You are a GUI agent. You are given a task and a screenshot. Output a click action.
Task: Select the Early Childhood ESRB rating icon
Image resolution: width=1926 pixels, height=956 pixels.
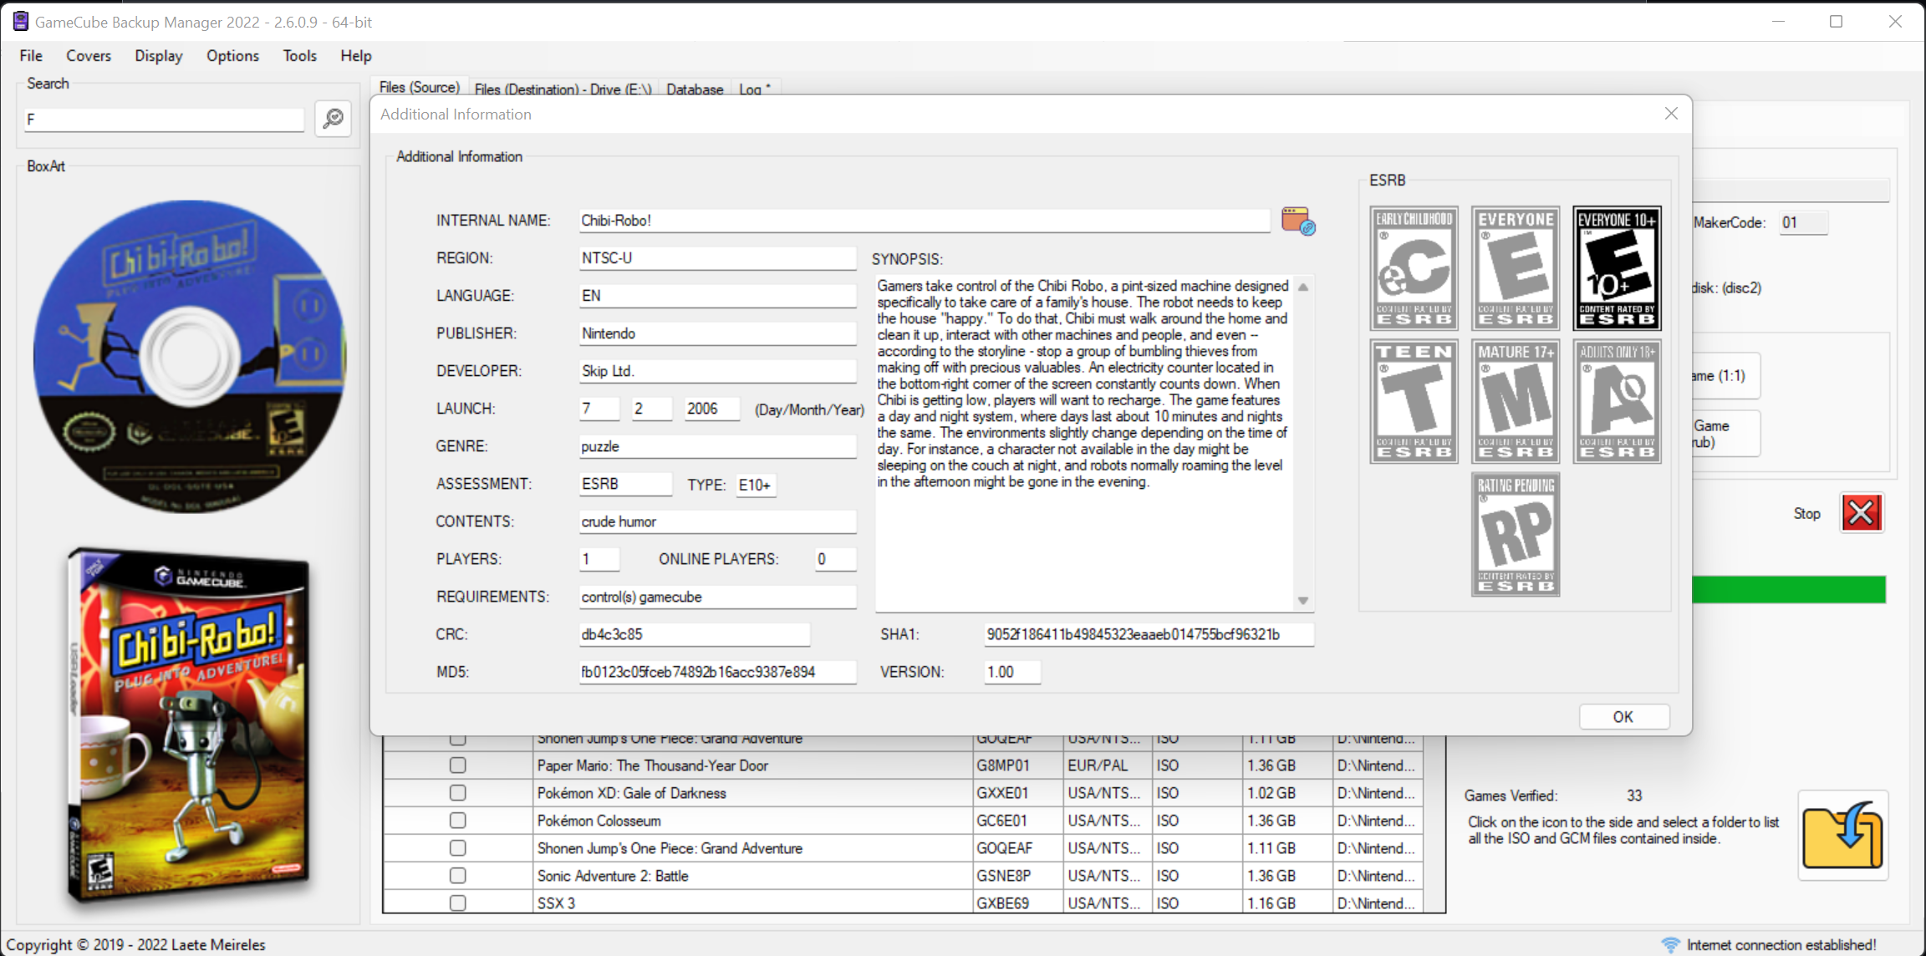(x=1414, y=268)
